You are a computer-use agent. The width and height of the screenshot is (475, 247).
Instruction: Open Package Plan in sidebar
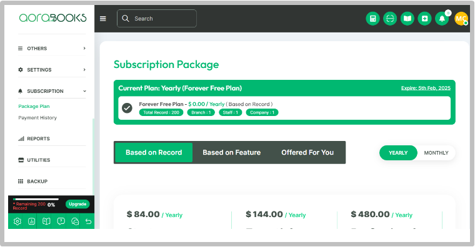pos(34,107)
